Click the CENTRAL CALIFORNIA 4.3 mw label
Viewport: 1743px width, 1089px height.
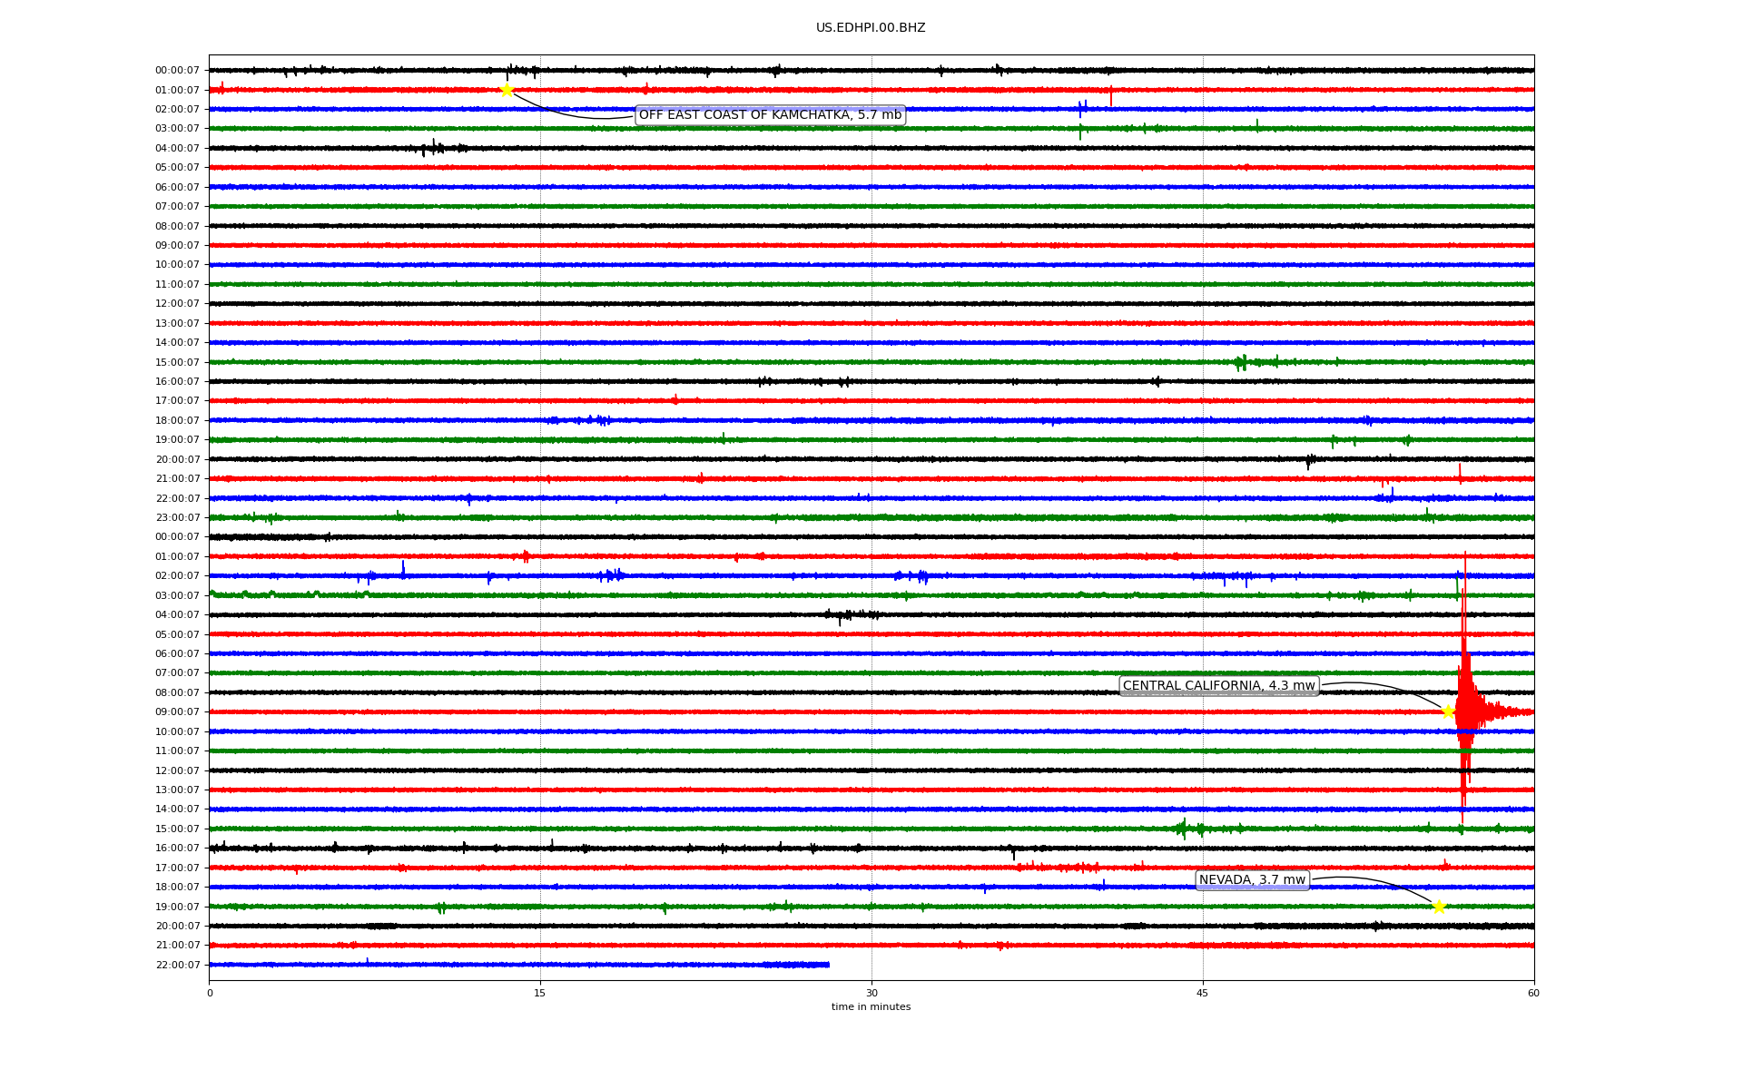[x=1218, y=686]
